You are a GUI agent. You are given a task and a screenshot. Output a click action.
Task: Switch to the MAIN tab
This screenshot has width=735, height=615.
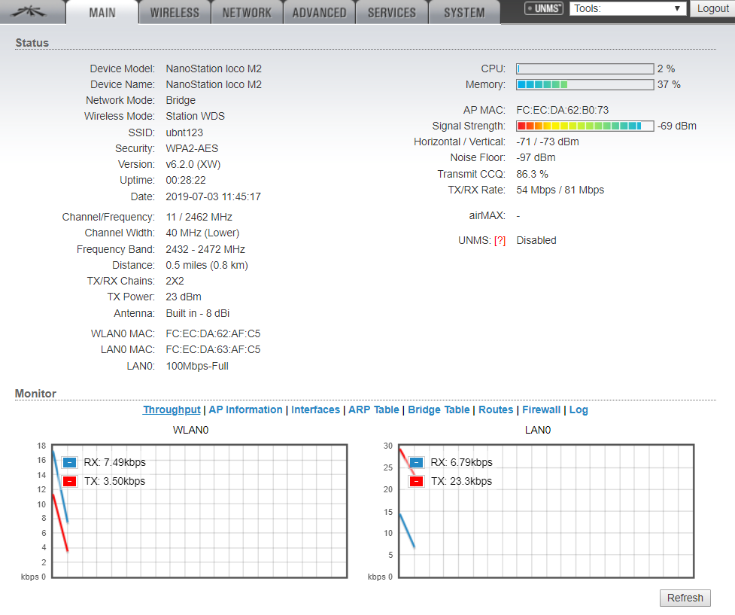pyautogui.click(x=102, y=12)
